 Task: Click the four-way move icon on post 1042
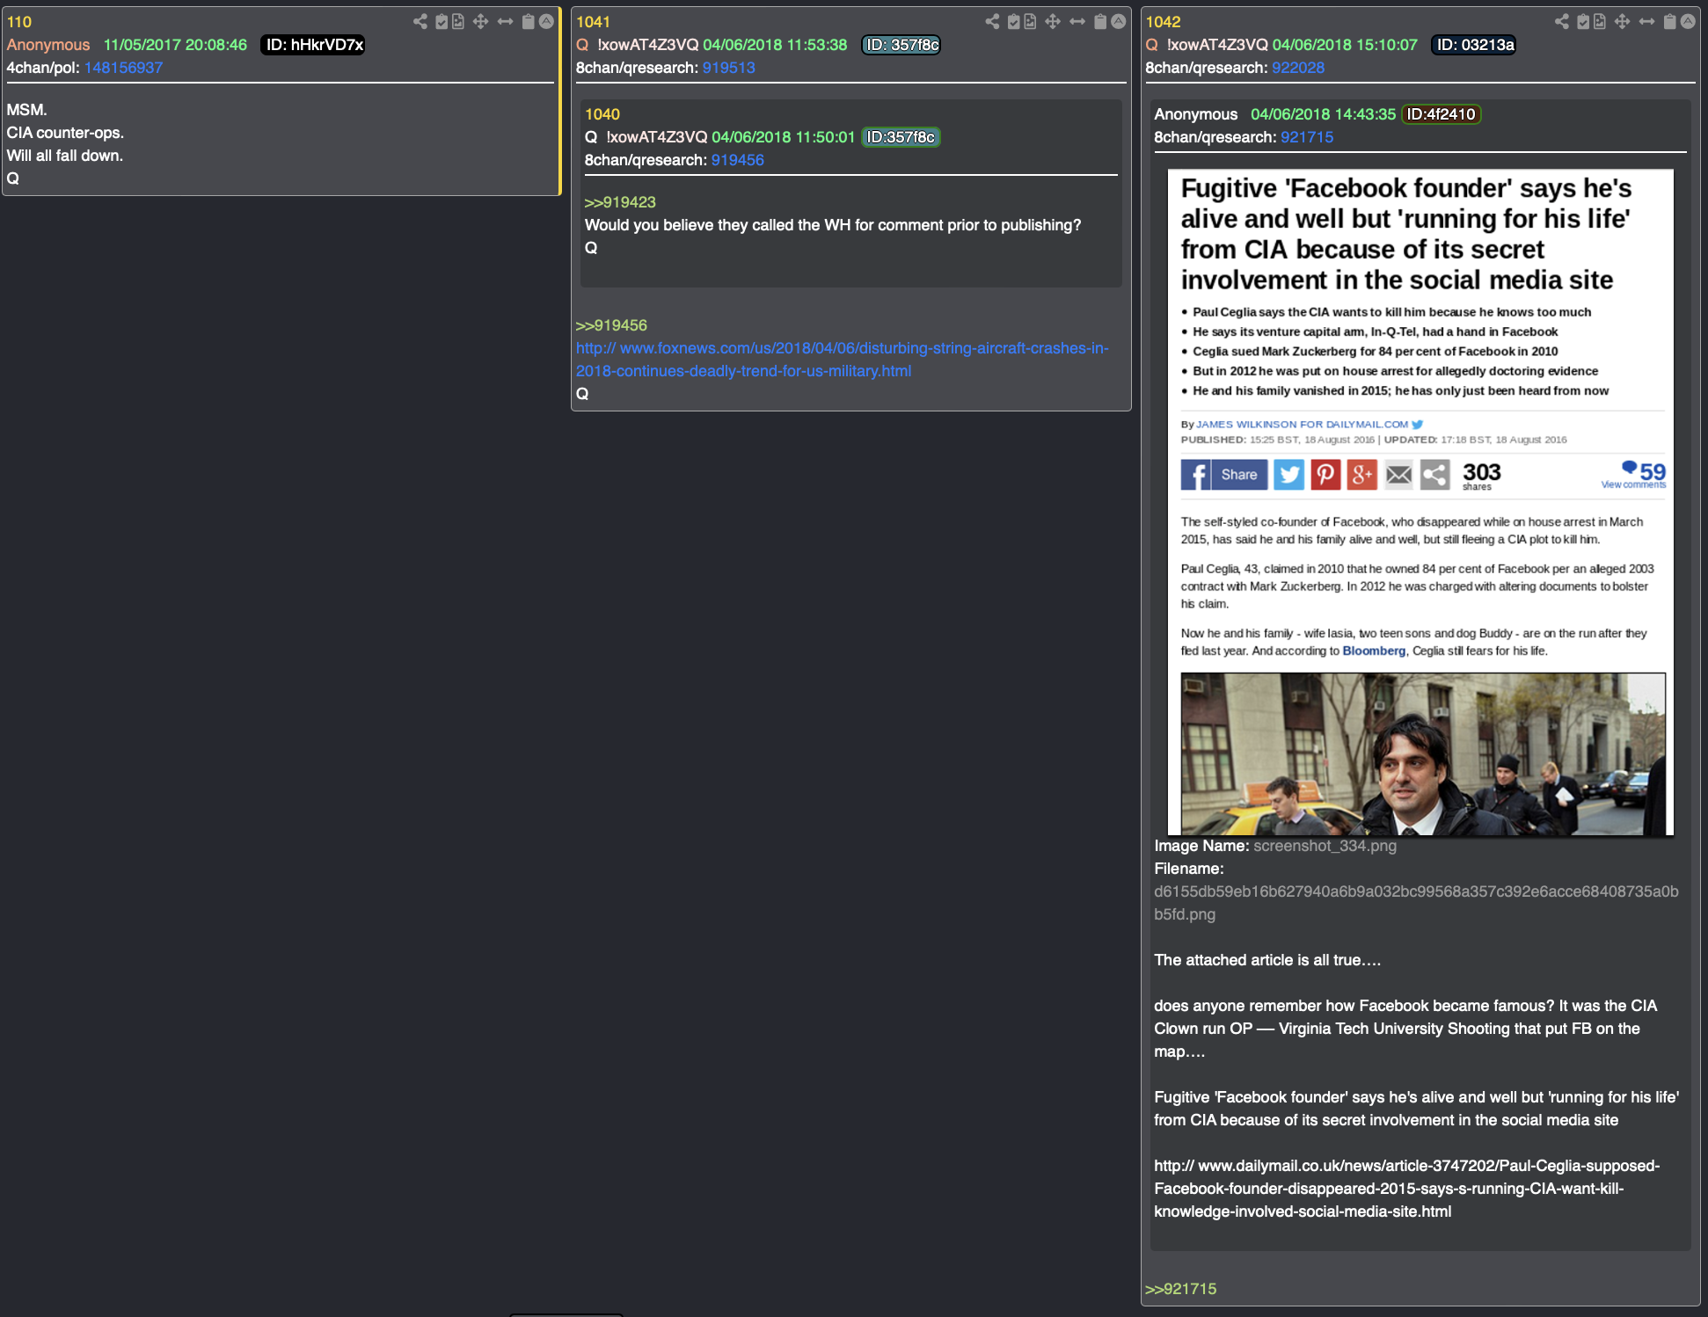[1622, 21]
